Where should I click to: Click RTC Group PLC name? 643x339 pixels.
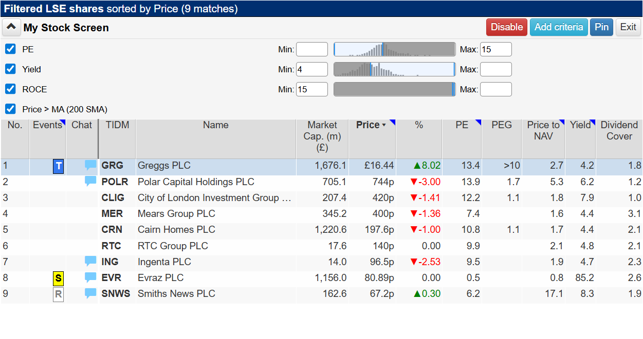pos(173,246)
